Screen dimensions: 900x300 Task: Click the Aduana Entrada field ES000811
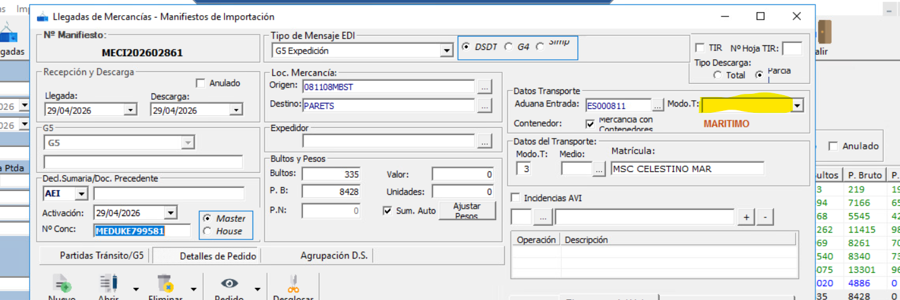tap(619, 105)
